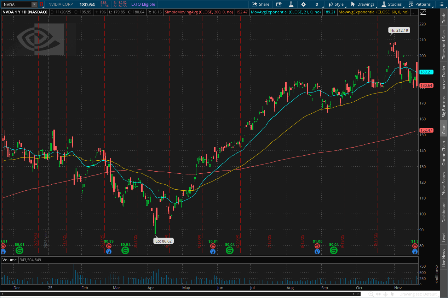Open the symbol selector dropdown arrow

point(34,4)
